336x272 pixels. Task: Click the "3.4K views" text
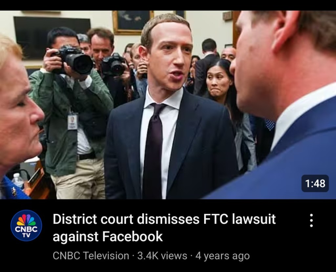pyautogui.click(x=162, y=256)
